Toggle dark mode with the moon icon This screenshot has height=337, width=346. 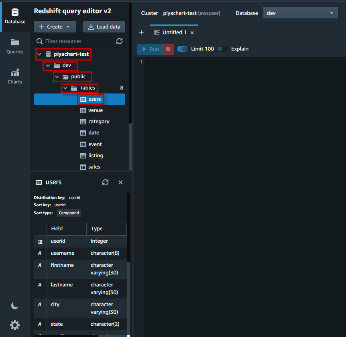[x=14, y=306]
